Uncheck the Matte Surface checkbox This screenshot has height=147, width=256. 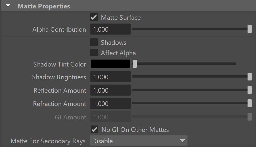pos(94,17)
